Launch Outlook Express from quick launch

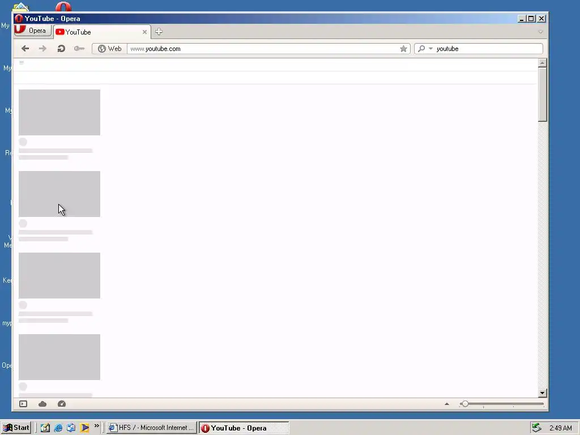pyautogui.click(x=71, y=428)
